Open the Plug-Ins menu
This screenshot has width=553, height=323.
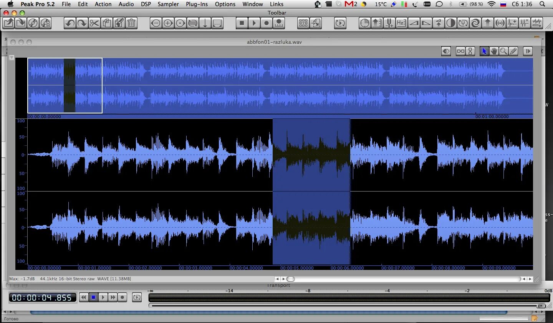(197, 4)
